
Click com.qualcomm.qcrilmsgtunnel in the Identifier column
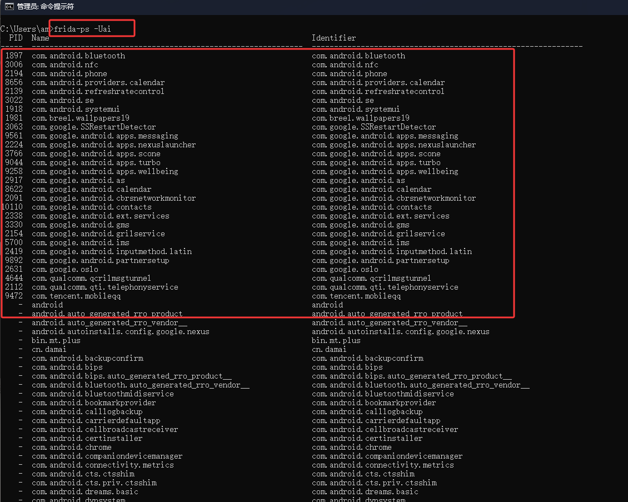(372, 278)
